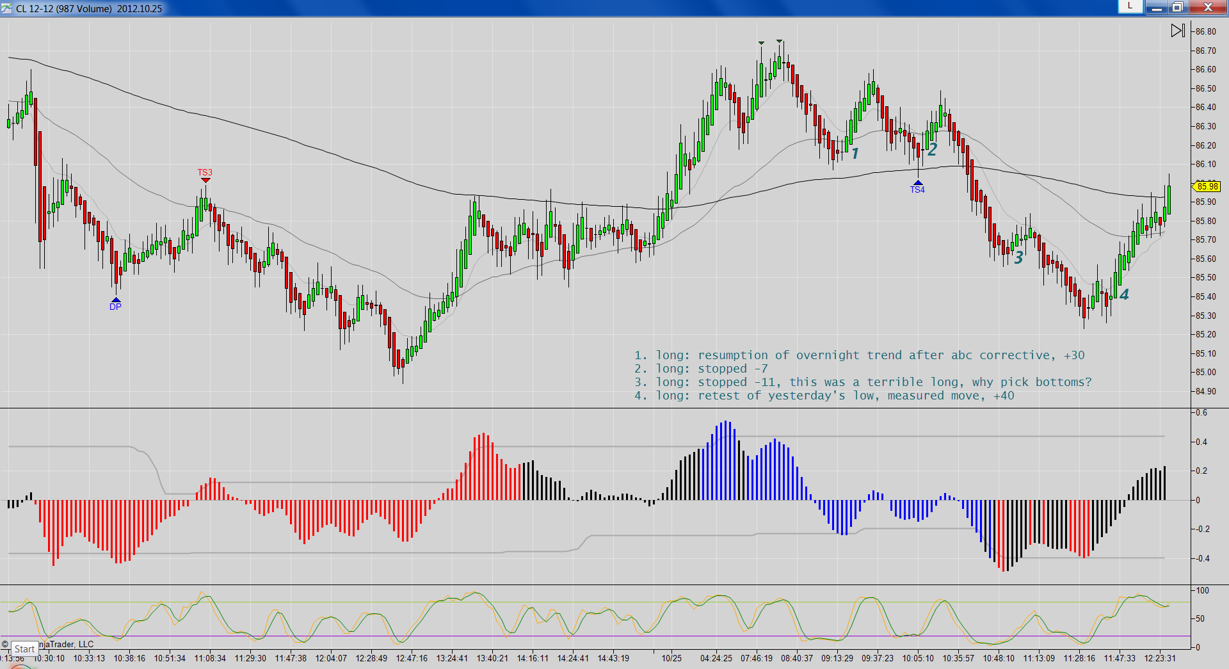Image resolution: width=1229 pixels, height=669 pixels.
Task: Click the 85.80 price axis label
Action: click(x=1206, y=221)
